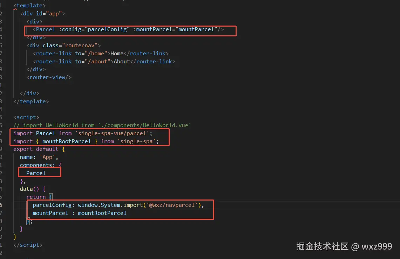The image size is (400, 259).
Task: Click the closing </template> tag
Action: tap(31, 101)
